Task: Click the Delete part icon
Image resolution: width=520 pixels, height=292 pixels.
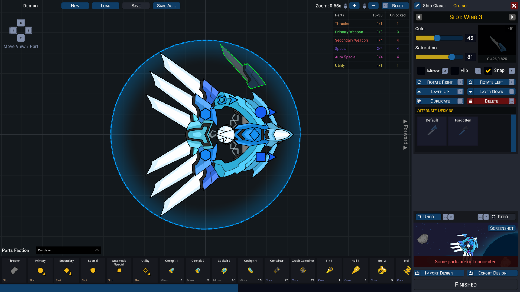Action: (x=471, y=101)
